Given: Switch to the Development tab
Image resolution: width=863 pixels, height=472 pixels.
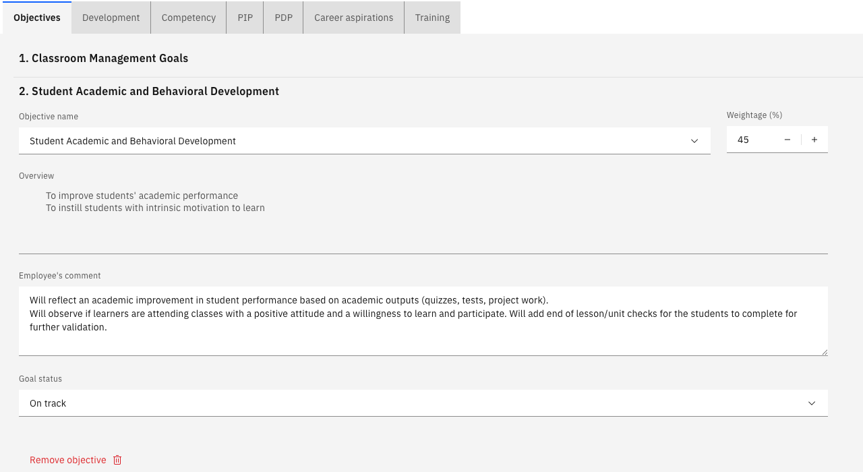Looking at the screenshot, I should click(111, 18).
